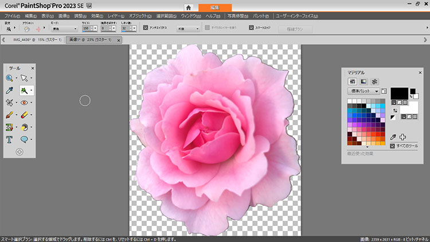The height and width of the screenshot is (242, 430).
Task: Click the 編集 workspace tab
Action: click(x=216, y=7)
